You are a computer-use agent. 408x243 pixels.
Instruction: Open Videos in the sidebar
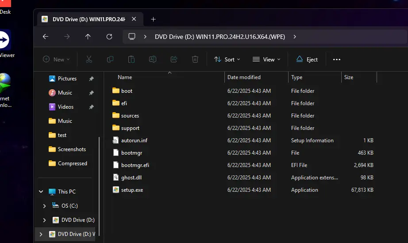[65, 107]
